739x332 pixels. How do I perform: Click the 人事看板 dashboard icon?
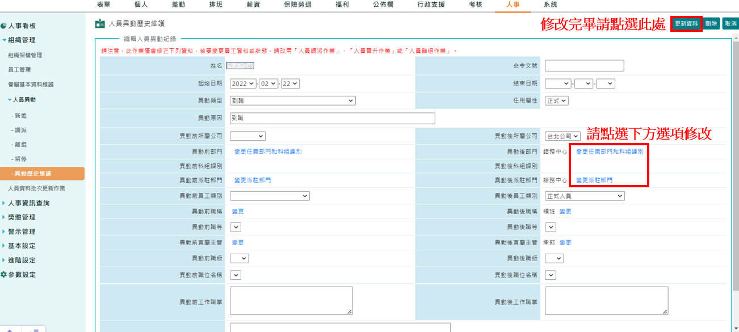click(x=3, y=26)
